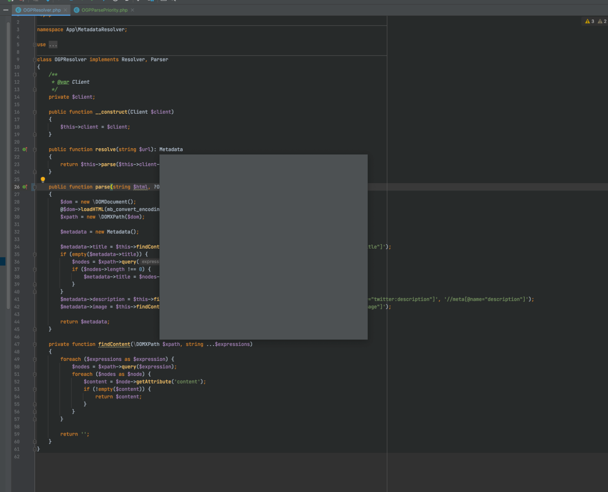Close the OGPResolver.php tab
Image resolution: width=608 pixels, height=492 pixels.
[65, 10]
